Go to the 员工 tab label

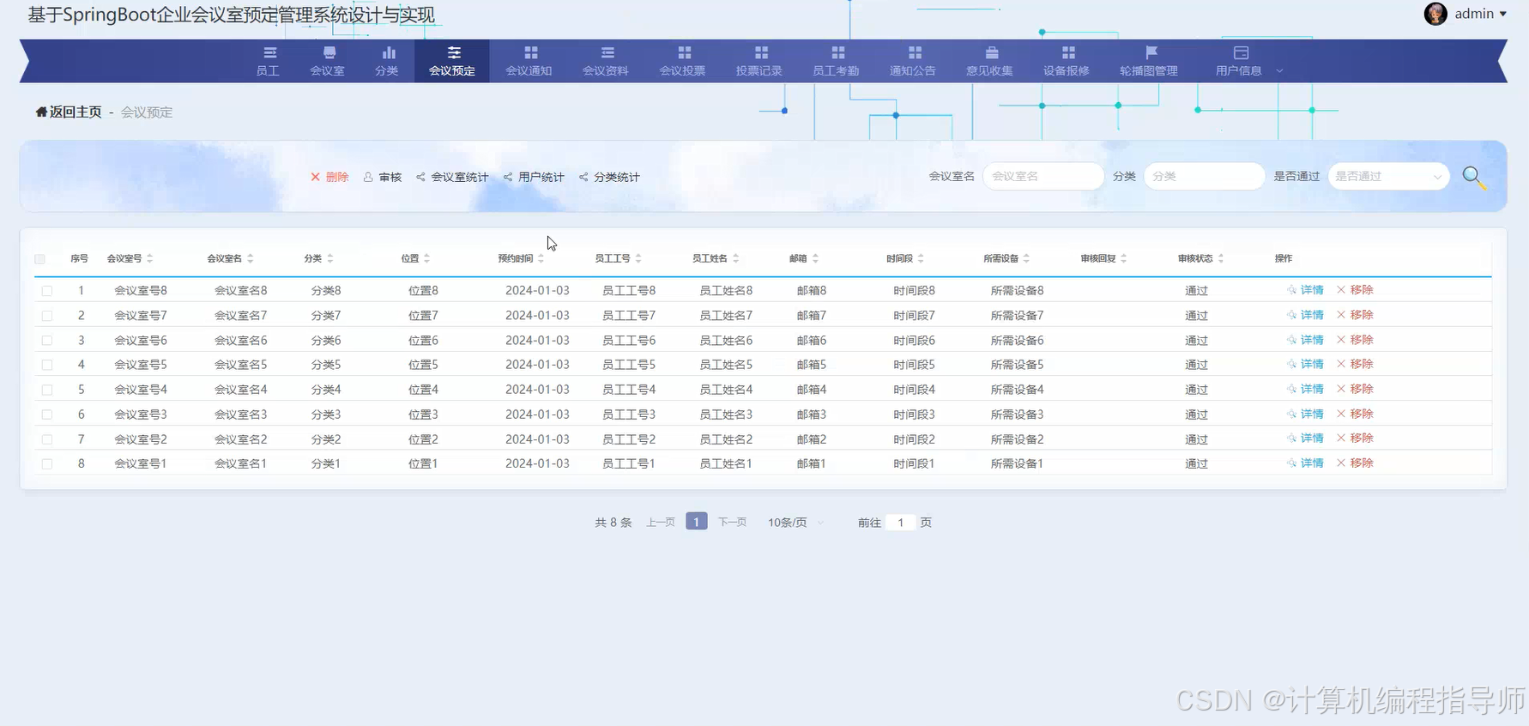pos(268,70)
